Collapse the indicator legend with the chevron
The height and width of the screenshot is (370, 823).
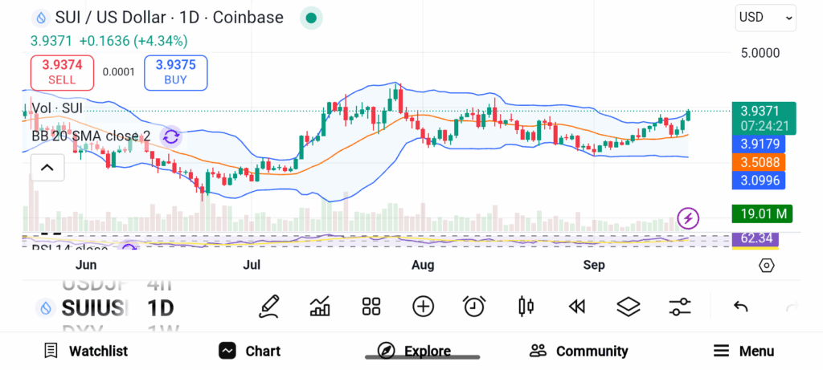[47, 167]
